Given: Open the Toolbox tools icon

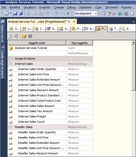Looking at the screenshot, I should click(x=115, y=13).
